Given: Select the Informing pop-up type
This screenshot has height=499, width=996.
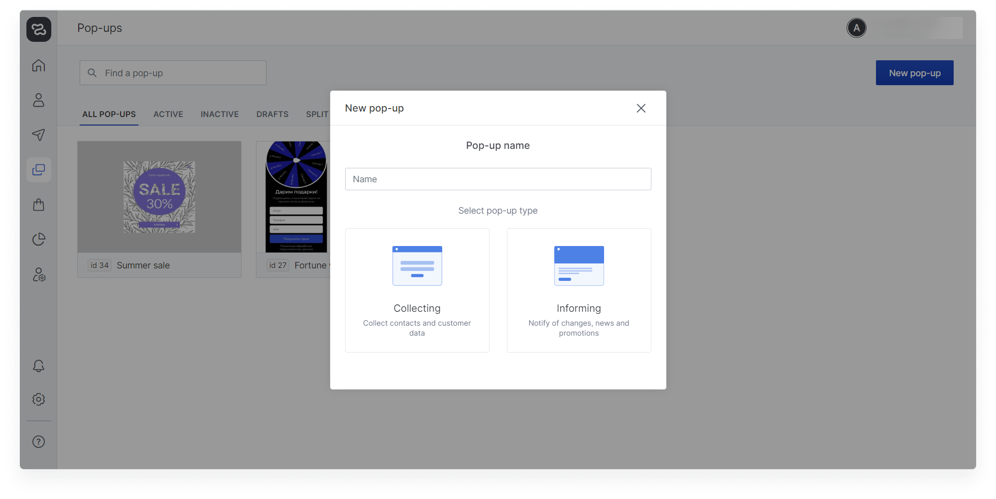Looking at the screenshot, I should point(579,290).
